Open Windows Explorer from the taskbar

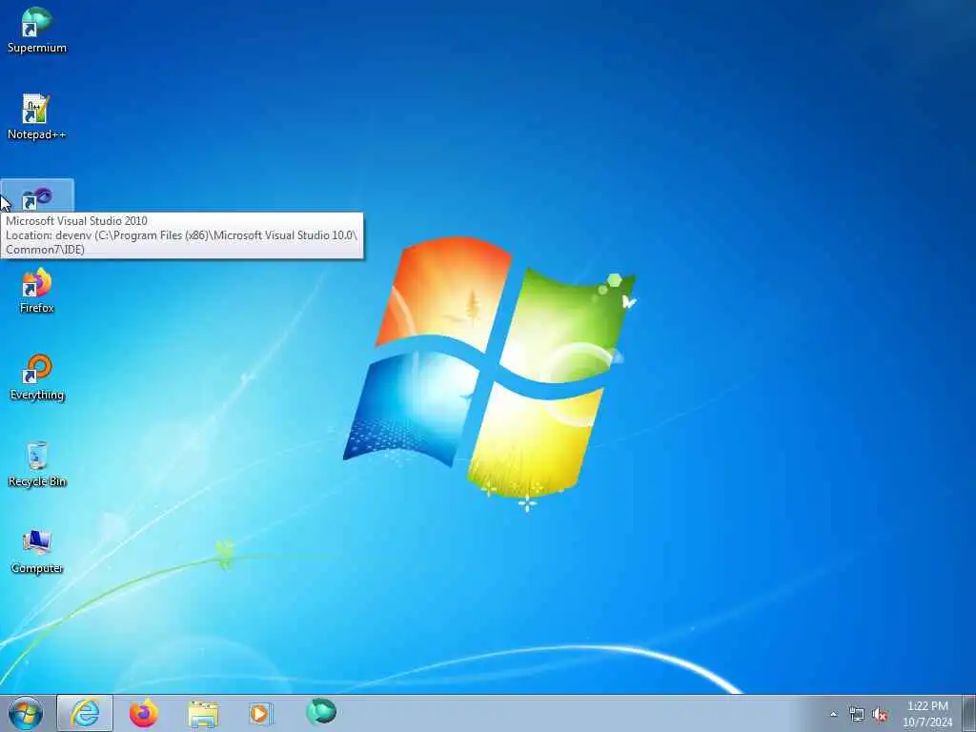pyautogui.click(x=203, y=714)
